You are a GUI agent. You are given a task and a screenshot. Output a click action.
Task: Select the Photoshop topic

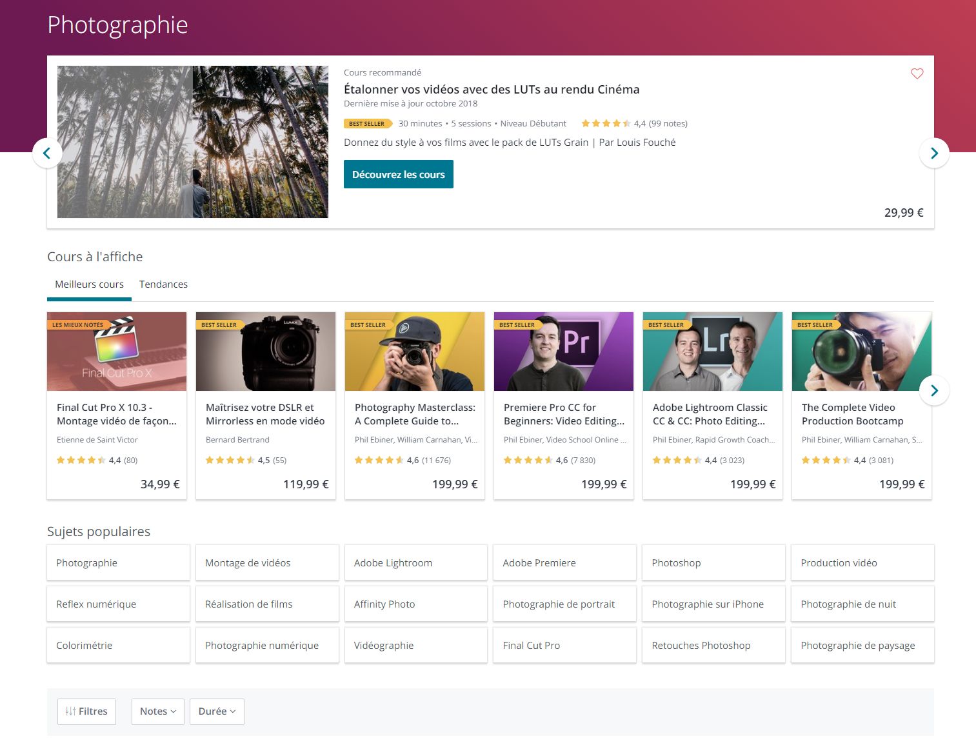[x=713, y=562]
